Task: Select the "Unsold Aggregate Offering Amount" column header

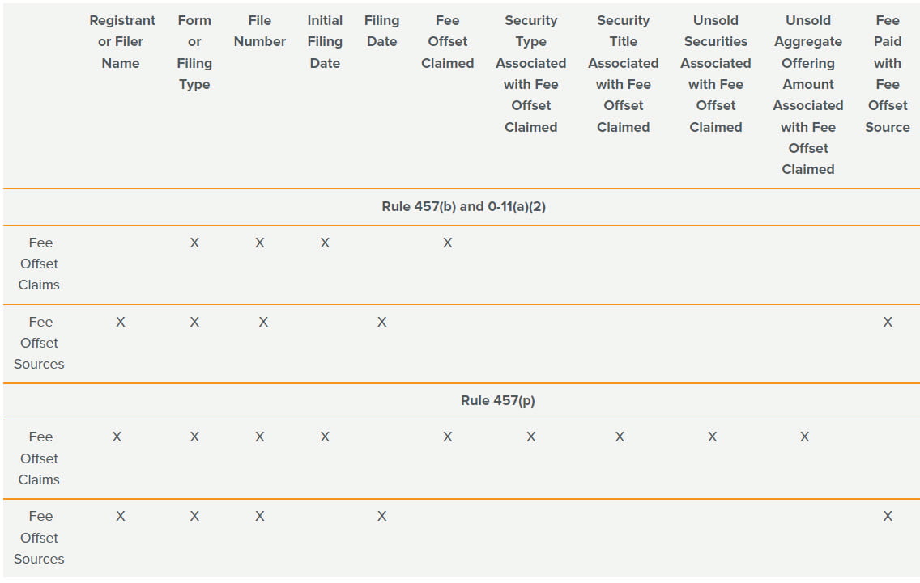Action: pyautogui.click(x=807, y=95)
